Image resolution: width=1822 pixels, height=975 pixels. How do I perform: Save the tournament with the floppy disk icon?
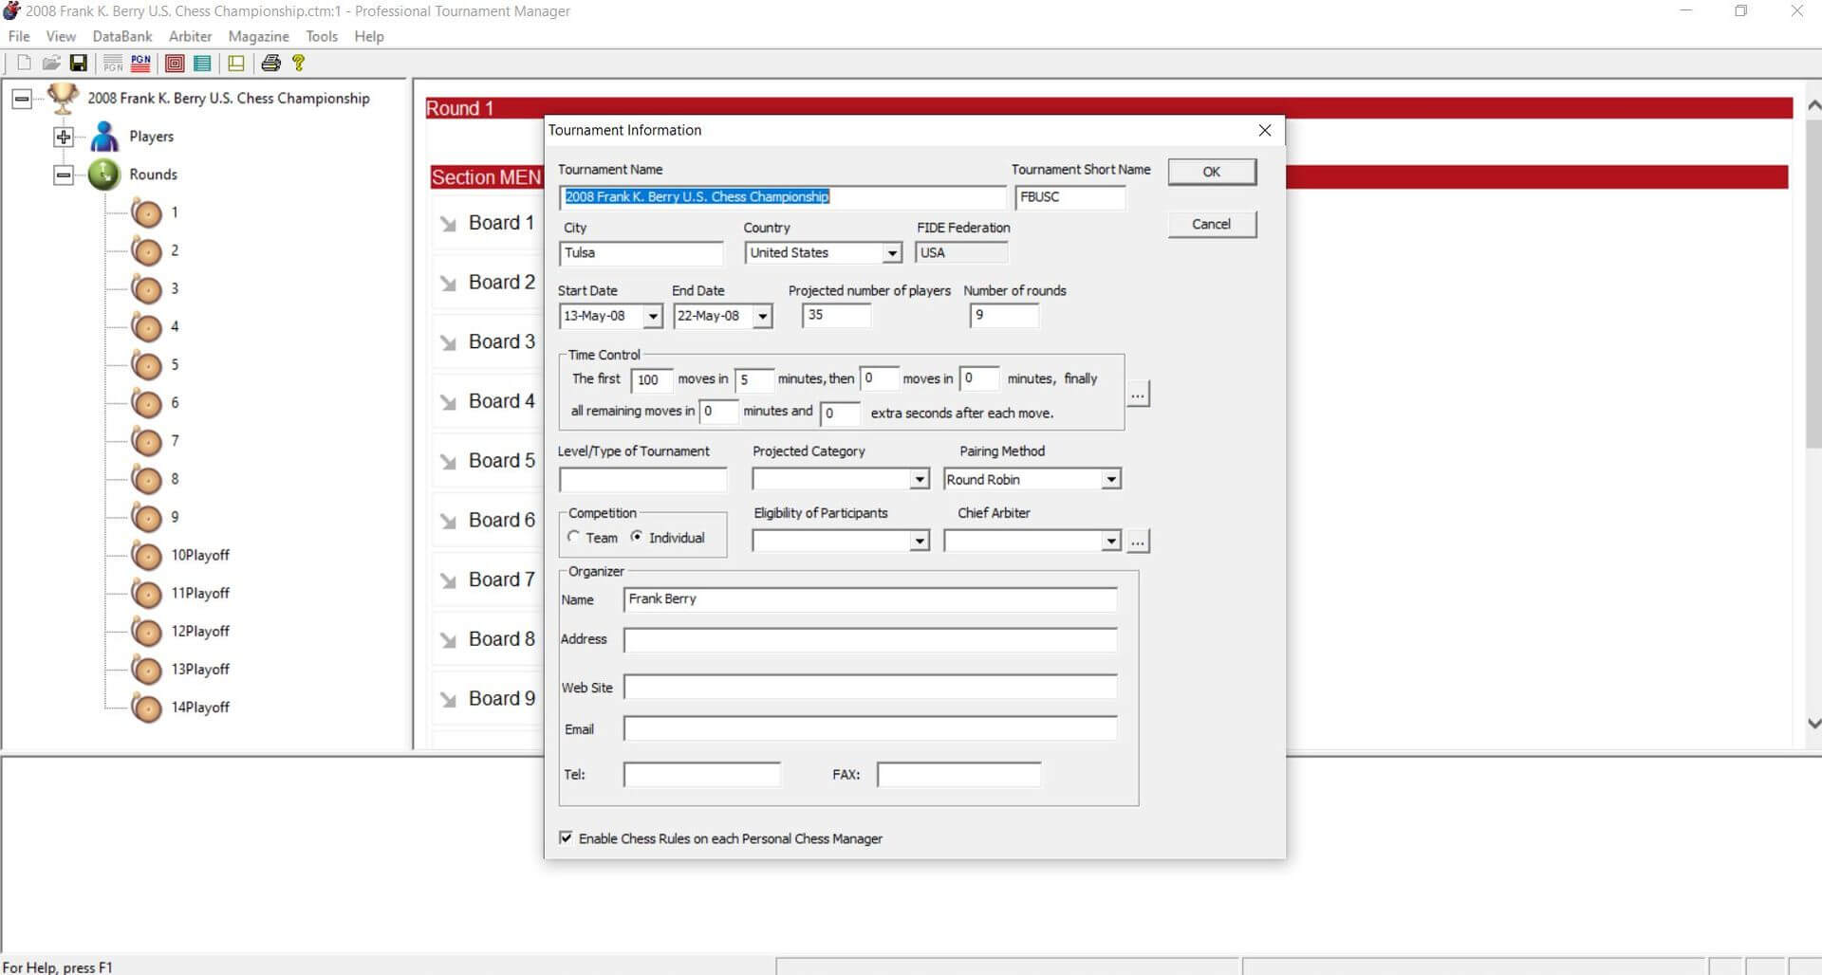pos(79,64)
